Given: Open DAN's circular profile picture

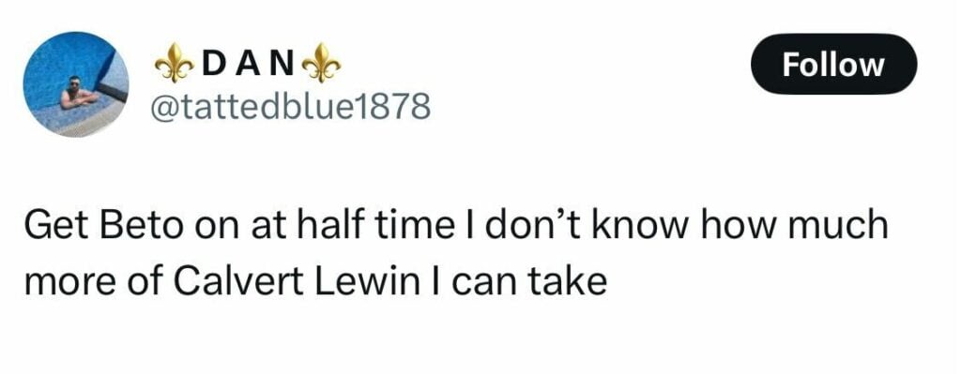Looking at the screenshot, I should (76, 83).
